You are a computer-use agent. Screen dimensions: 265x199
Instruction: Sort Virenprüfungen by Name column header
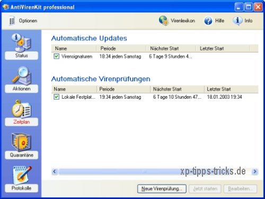[x=74, y=89]
